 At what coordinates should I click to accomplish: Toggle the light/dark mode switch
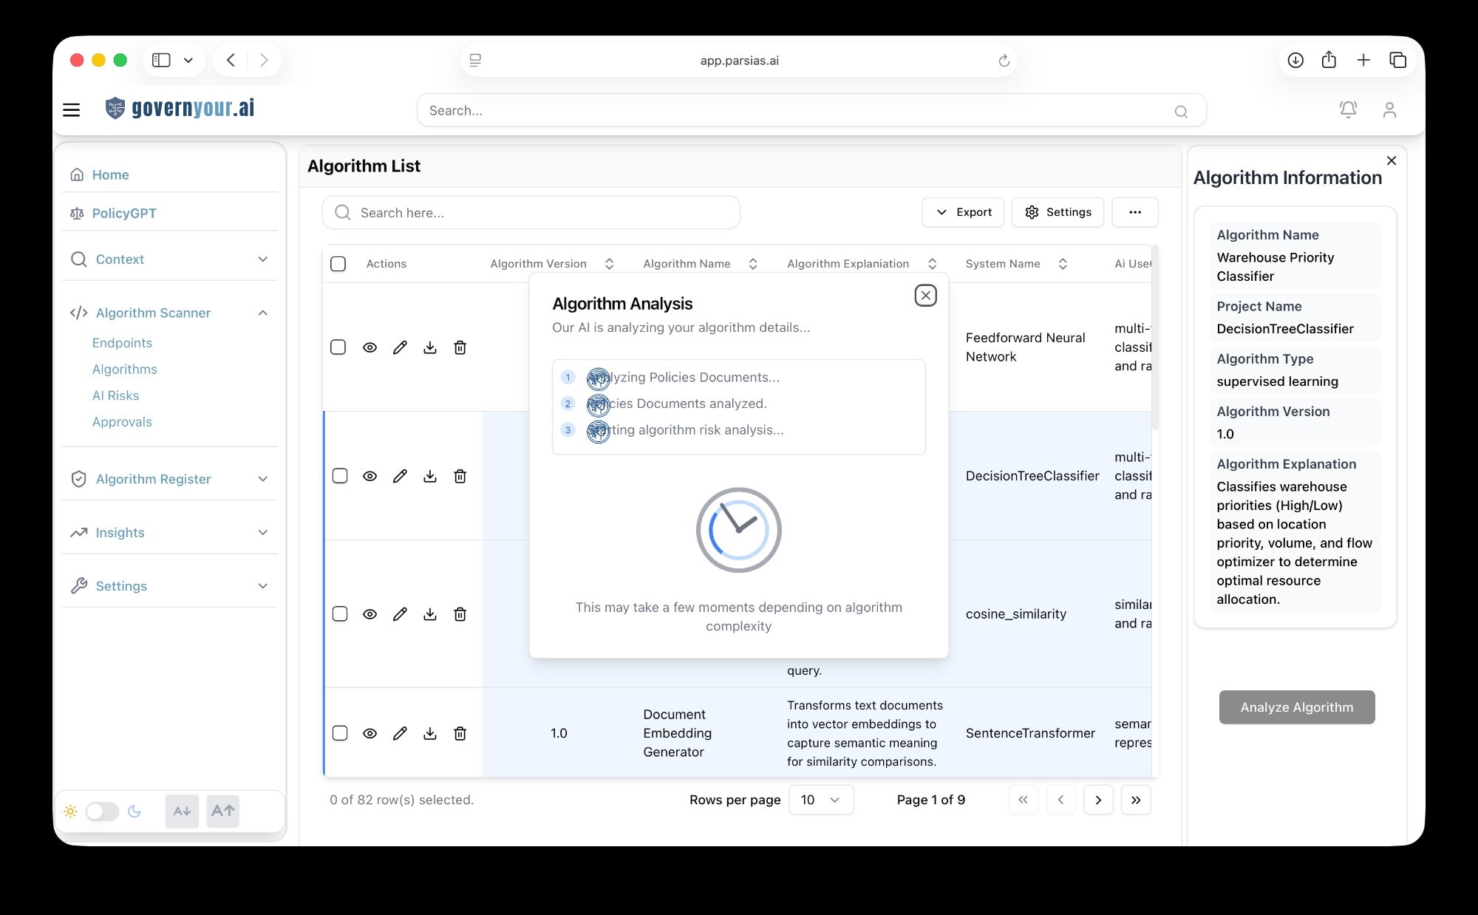pyautogui.click(x=102, y=811)
